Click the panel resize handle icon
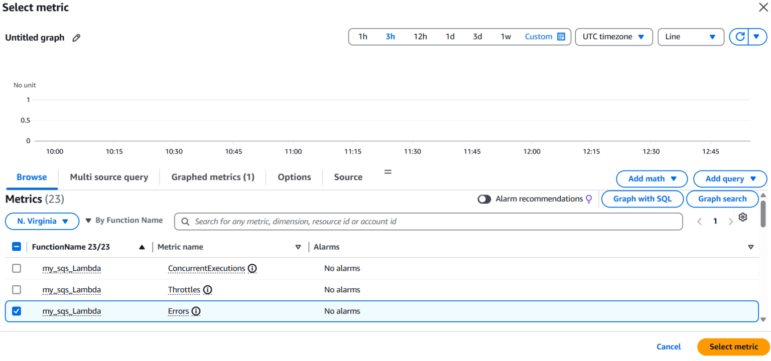 pos(388,171)
